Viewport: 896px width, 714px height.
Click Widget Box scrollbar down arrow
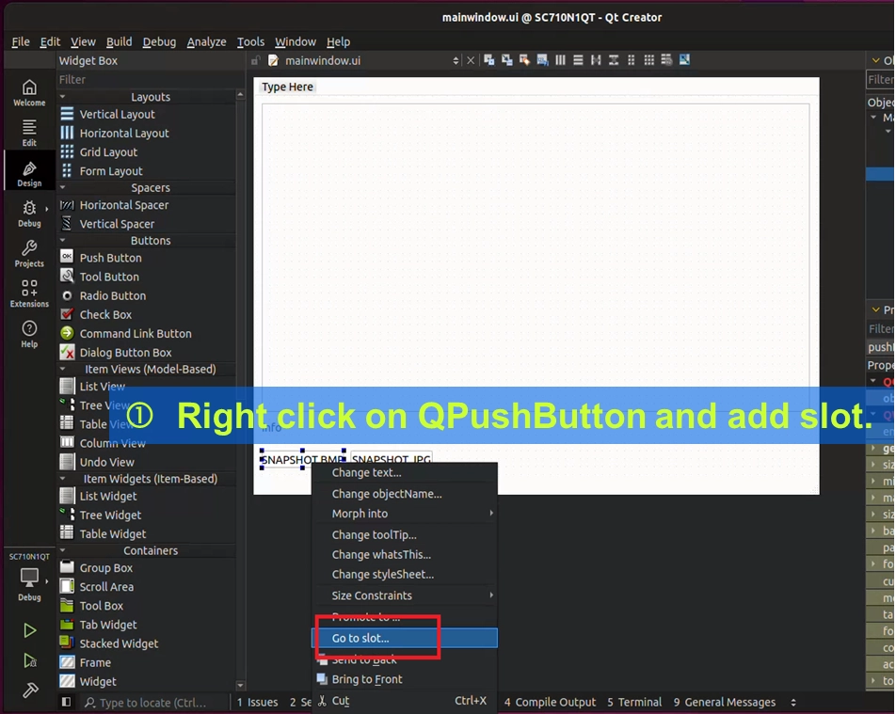[241, 685]
